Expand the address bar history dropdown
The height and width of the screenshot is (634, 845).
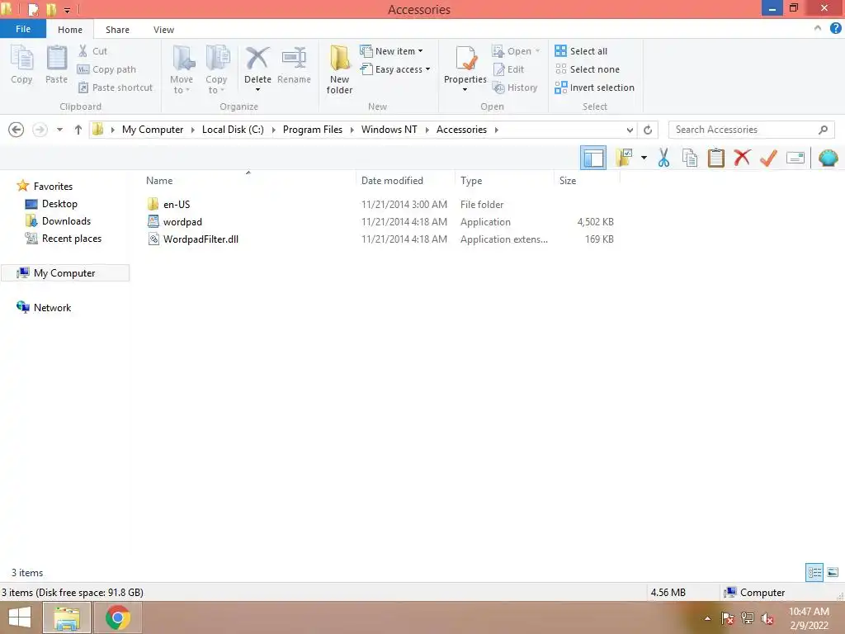[x=630, y=130]
